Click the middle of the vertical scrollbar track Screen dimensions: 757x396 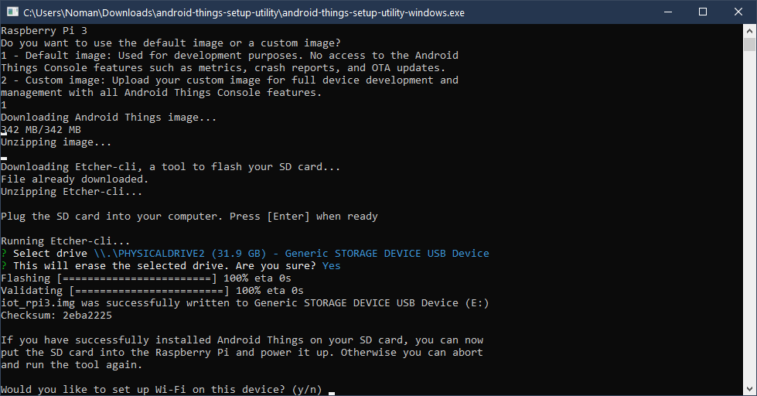pos(750,217)
